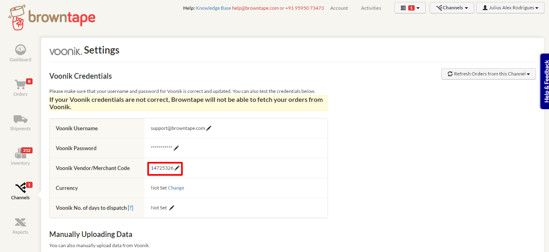Click the Manually Uploading Data heading
This screenshot has width=549, height=252.
tap(91, 234)
